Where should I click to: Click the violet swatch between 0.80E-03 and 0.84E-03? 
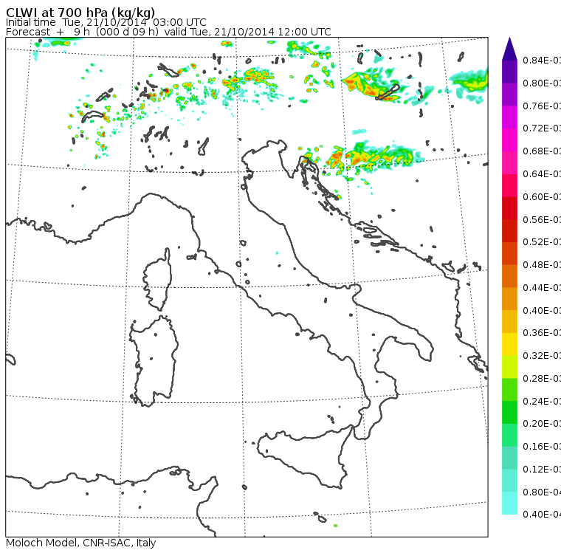click(x=509, y=72)
